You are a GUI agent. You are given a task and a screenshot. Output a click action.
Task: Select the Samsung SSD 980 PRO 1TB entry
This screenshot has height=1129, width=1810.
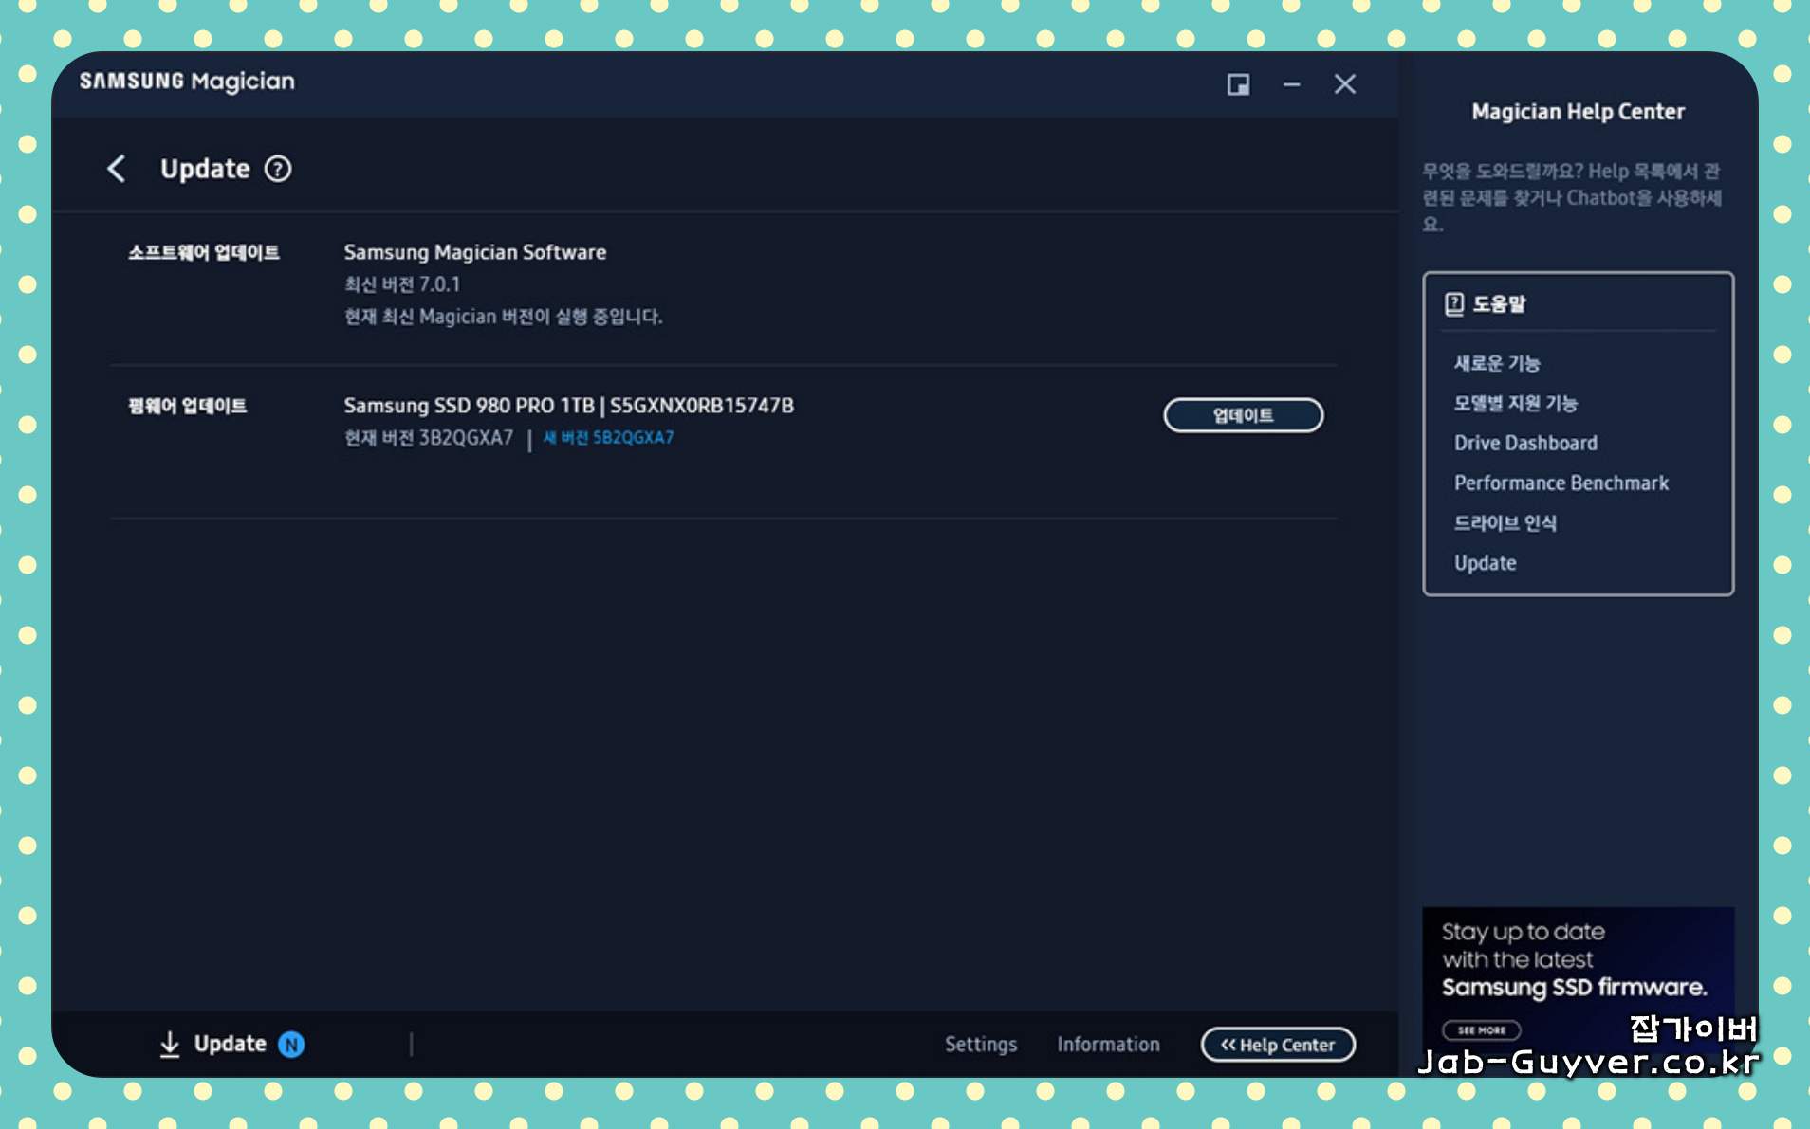(568, 405)
